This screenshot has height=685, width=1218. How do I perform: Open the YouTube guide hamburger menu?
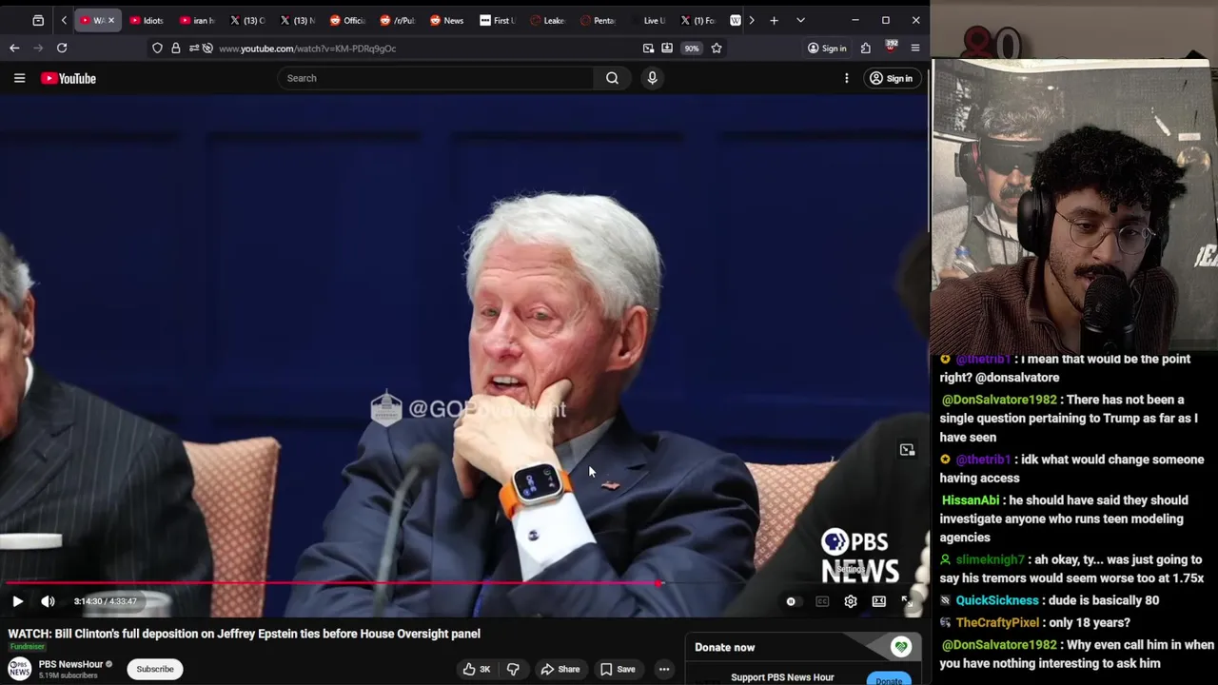(x=19, y=78)
